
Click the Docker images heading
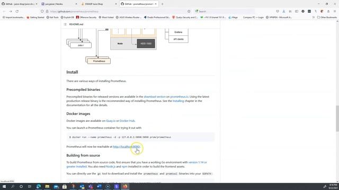pos(78,114)
